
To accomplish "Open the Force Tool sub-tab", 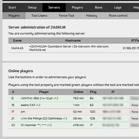I will click(67, 16).
